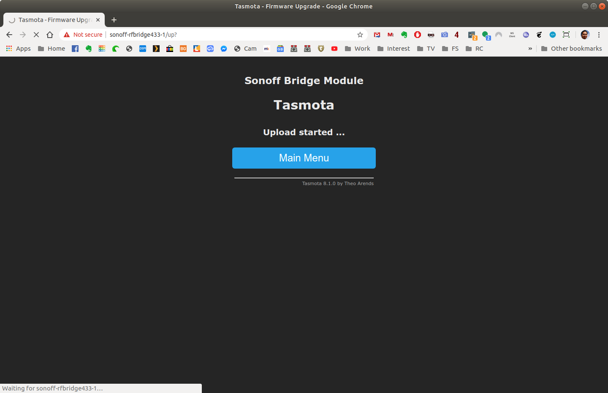
Task: Open the Cam bookmark
Action: (245, 49)
